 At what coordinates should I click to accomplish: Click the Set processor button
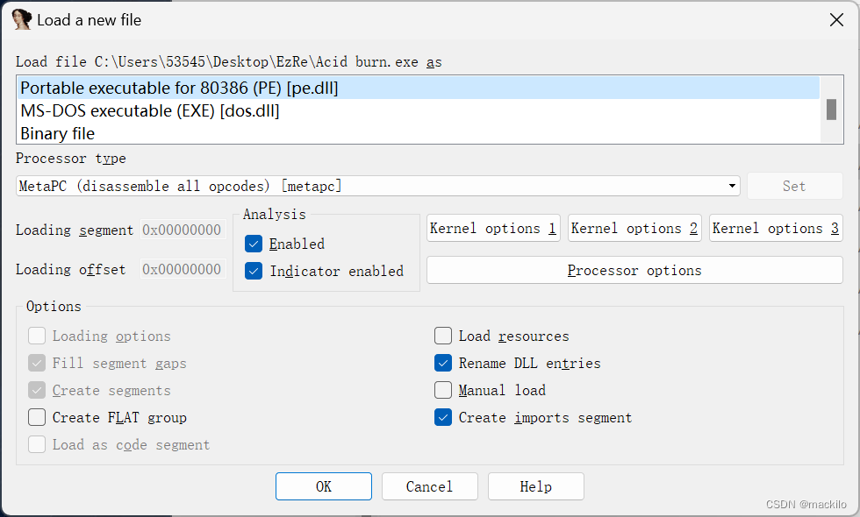point(794,186)
